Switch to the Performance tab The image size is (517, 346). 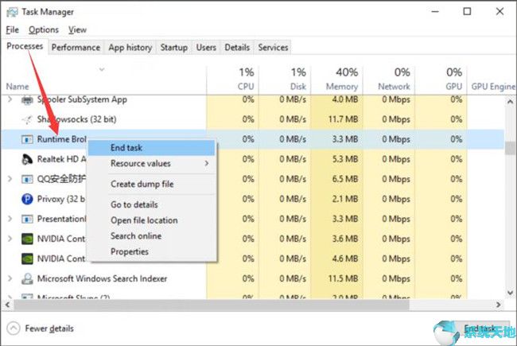click(x=76, y=48)
